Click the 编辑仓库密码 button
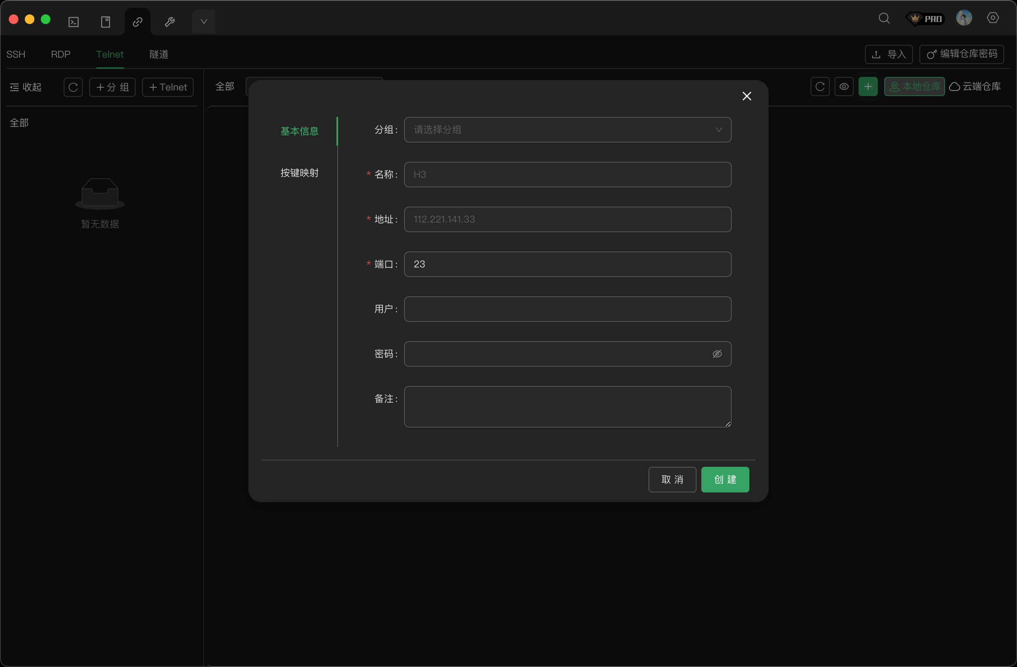1017x667 pixels. pyautogui.click(x=961, y=54)
